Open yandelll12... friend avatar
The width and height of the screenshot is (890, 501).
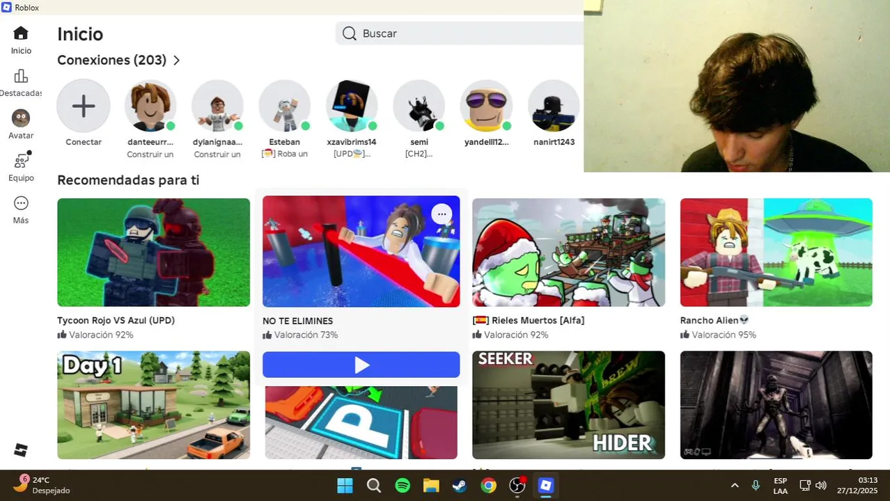pyautogui.click(x=486, y=106)
